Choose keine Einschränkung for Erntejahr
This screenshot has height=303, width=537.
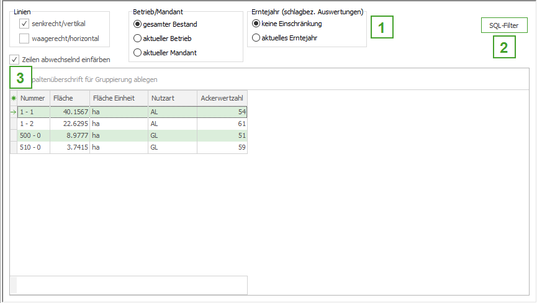[x=256, y=24]
